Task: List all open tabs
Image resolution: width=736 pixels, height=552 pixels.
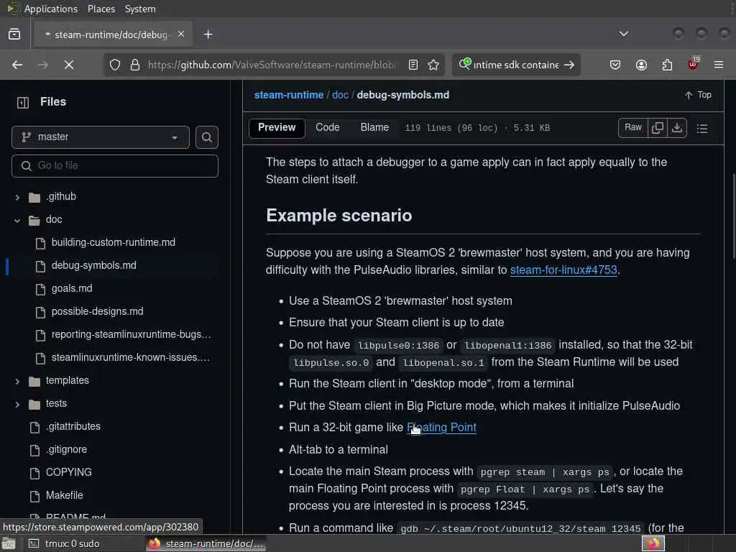Action: pyautogui.click(x=624, y=34)
